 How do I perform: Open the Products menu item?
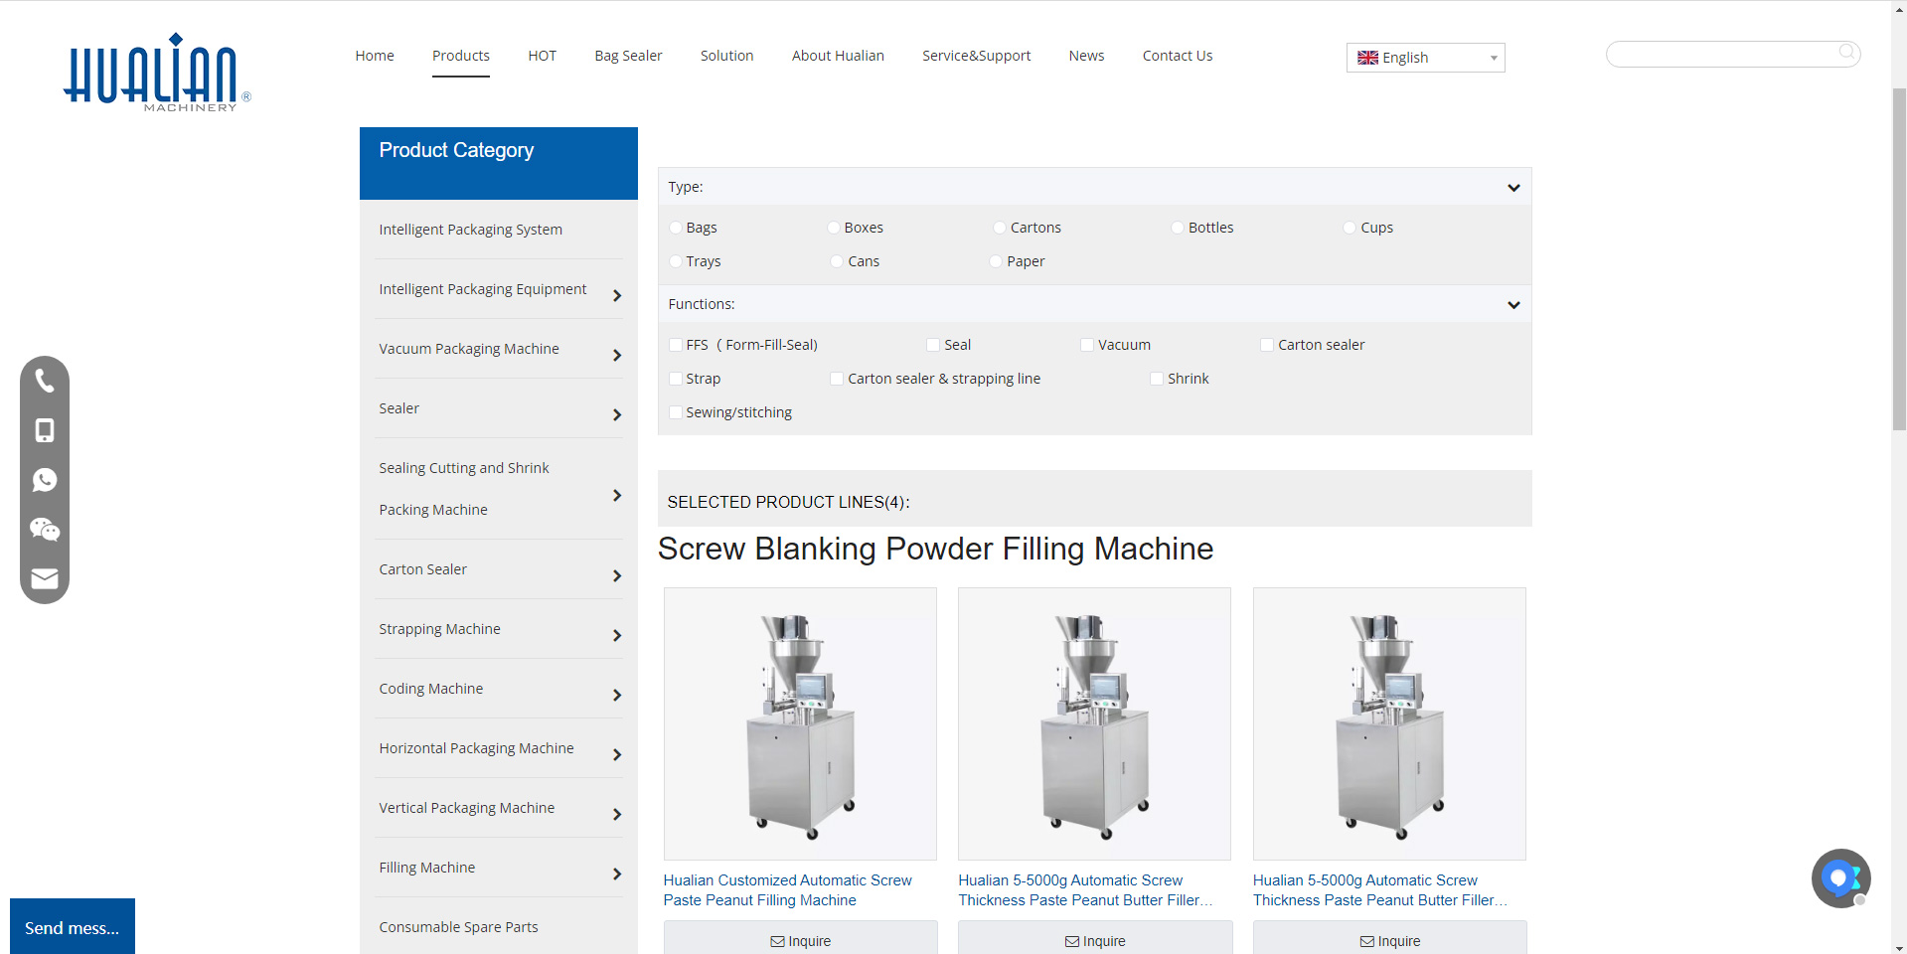pos(461,56)
